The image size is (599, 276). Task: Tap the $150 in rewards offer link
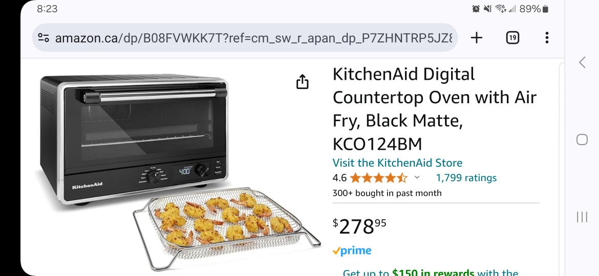tap(433, 272)
